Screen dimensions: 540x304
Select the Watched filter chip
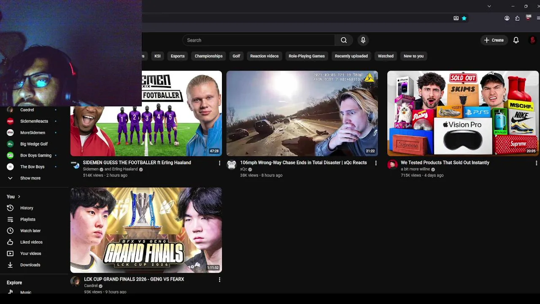point(386,56)
